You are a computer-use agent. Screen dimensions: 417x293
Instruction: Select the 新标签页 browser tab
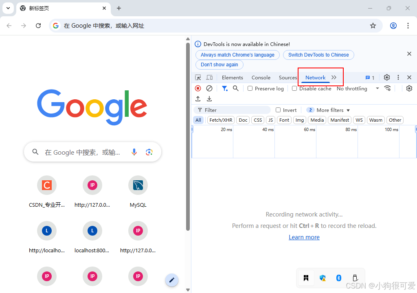(x=63, y=8)
